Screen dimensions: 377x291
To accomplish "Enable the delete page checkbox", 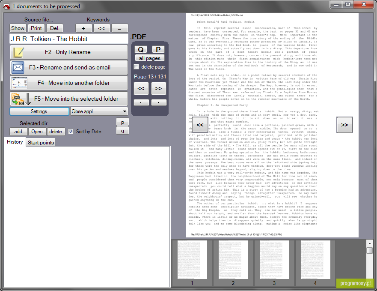I will coord(137,67).
